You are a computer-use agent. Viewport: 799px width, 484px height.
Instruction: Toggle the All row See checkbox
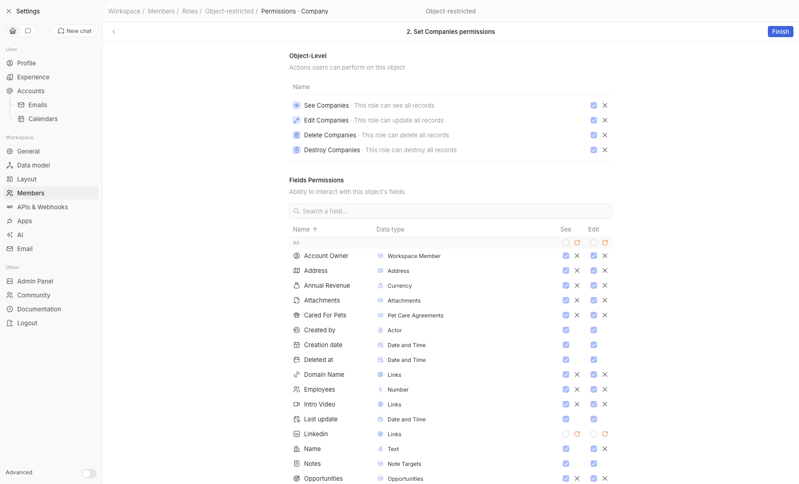click(x=566, y=243)
